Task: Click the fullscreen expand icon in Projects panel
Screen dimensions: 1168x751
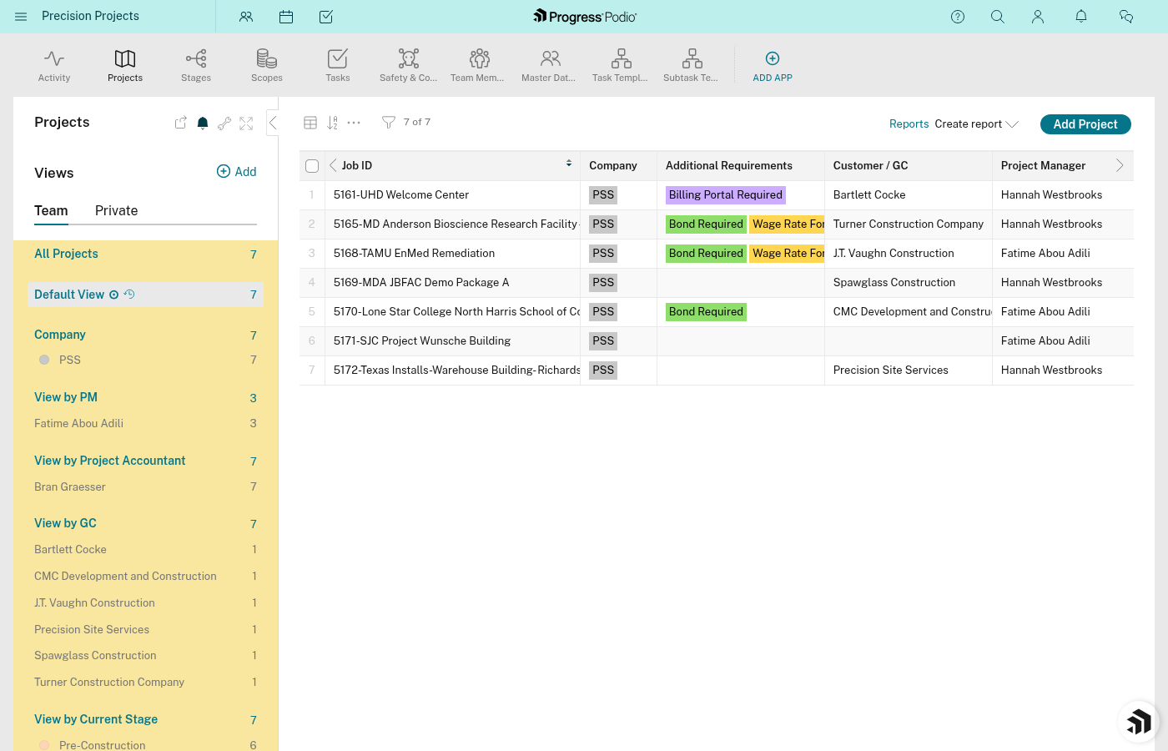Action: click(245, 123)
